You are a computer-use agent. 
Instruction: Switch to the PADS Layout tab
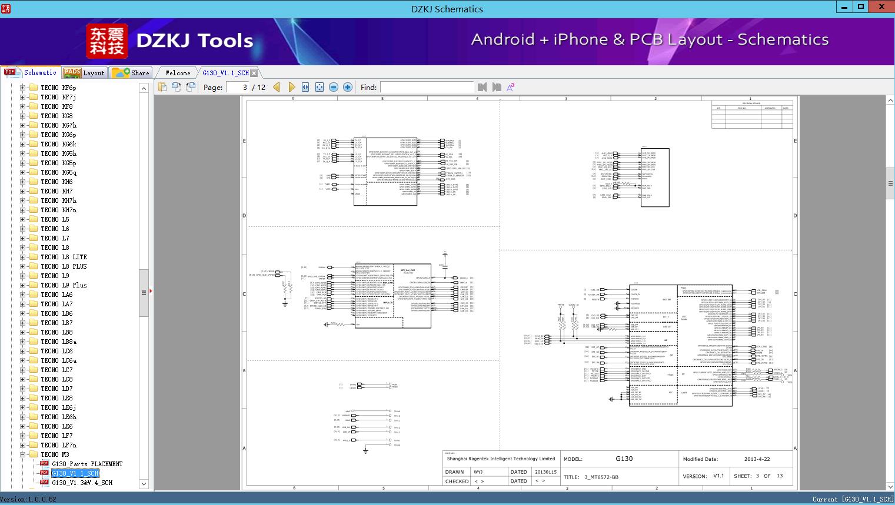click(84, 73)
